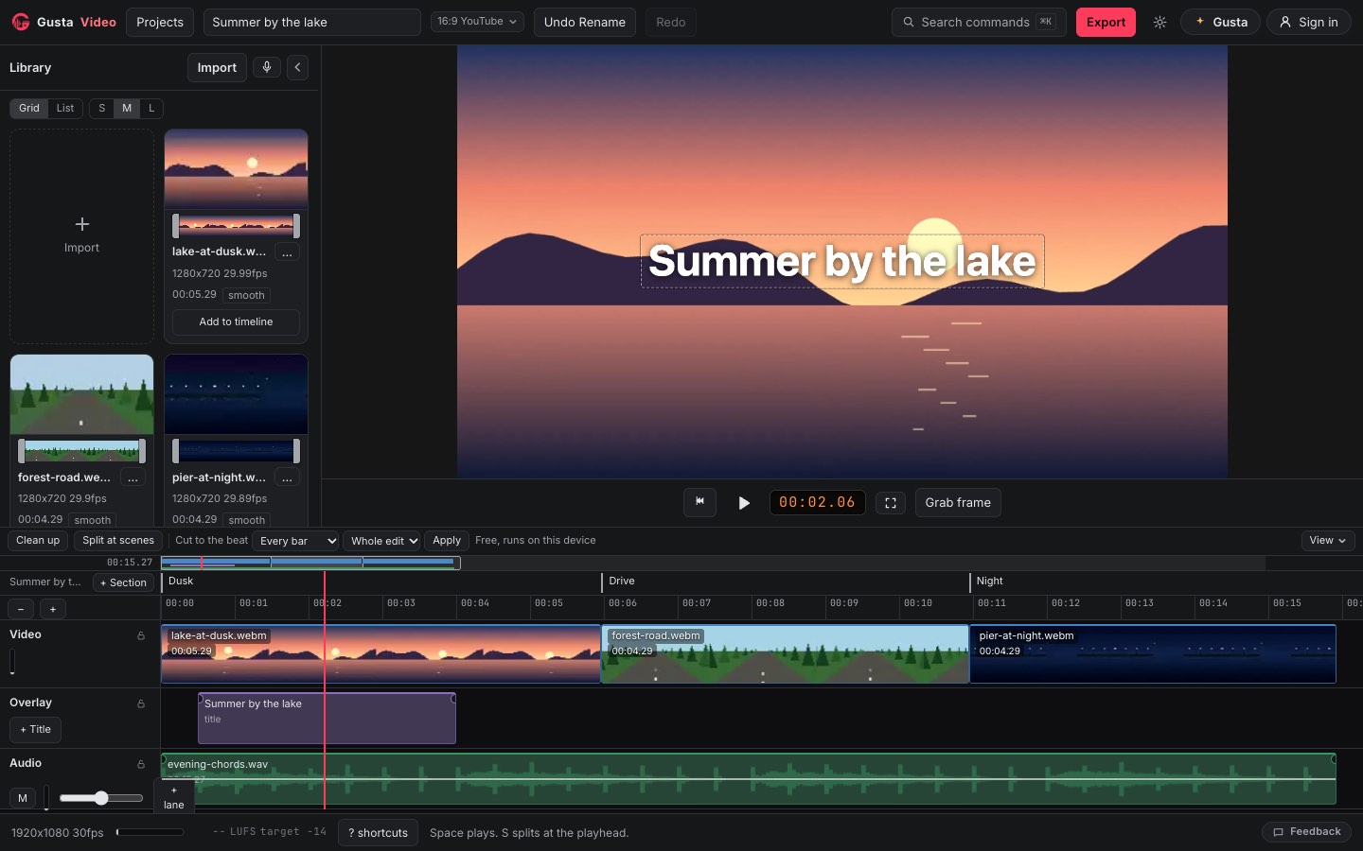
Task: Click the loudness meter bar in status bar
Action: click(x=150, y=832)
